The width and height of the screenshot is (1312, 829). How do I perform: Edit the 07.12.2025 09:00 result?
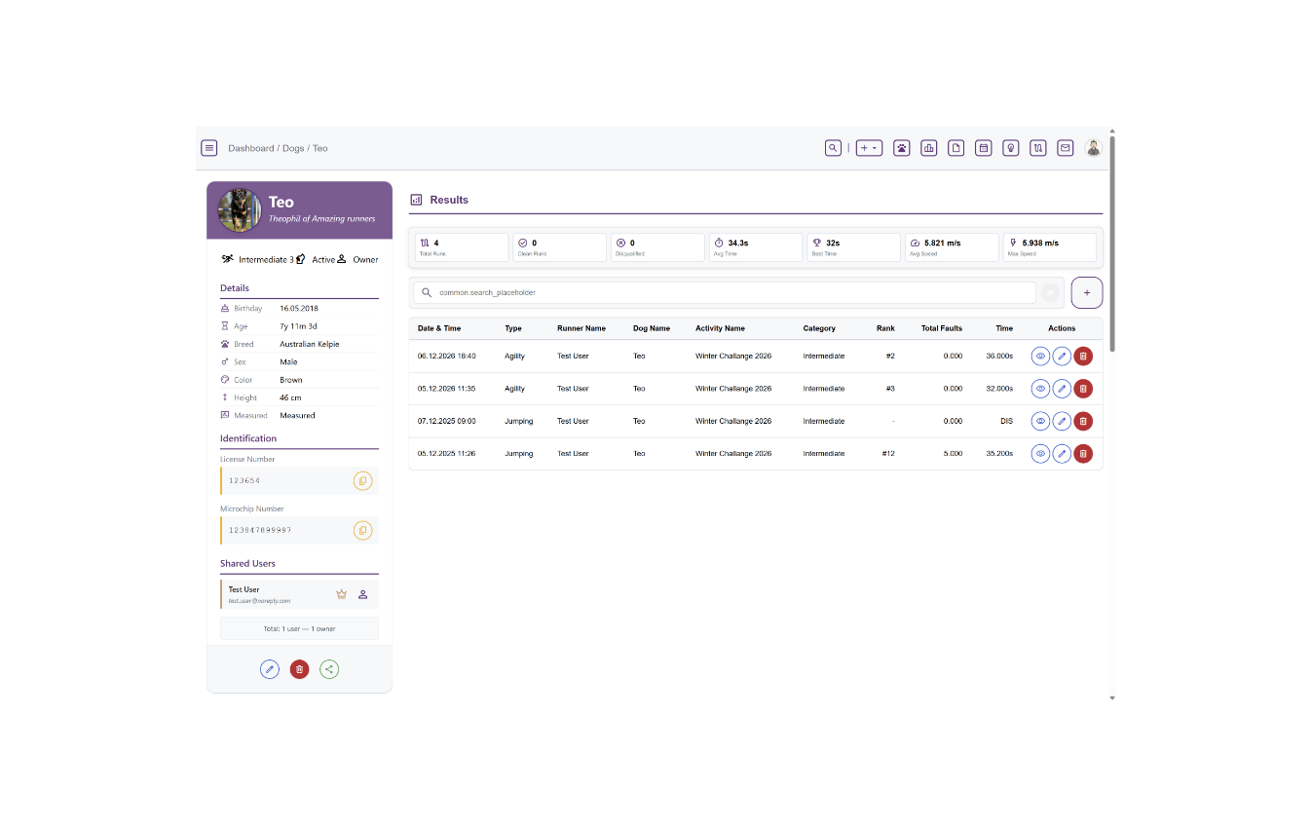[x=1062, y=422]
